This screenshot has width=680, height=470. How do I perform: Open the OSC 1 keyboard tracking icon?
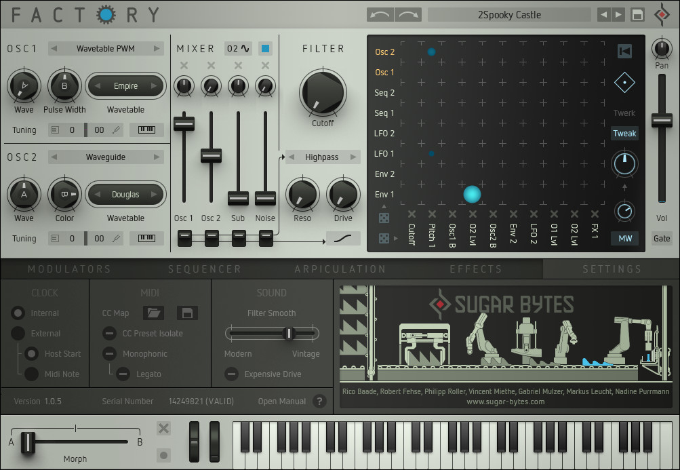click(146, 130)
